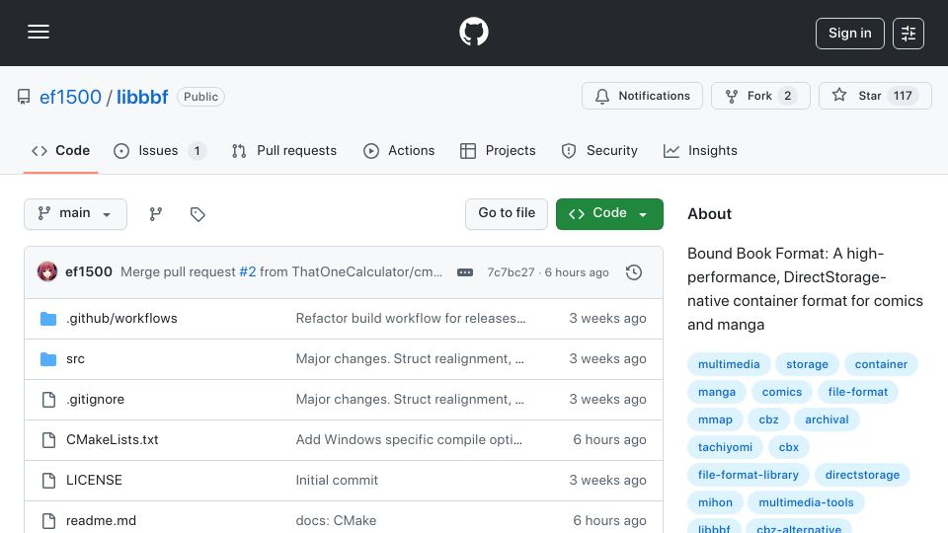Select the mihon topic tag

click(715, 503)
